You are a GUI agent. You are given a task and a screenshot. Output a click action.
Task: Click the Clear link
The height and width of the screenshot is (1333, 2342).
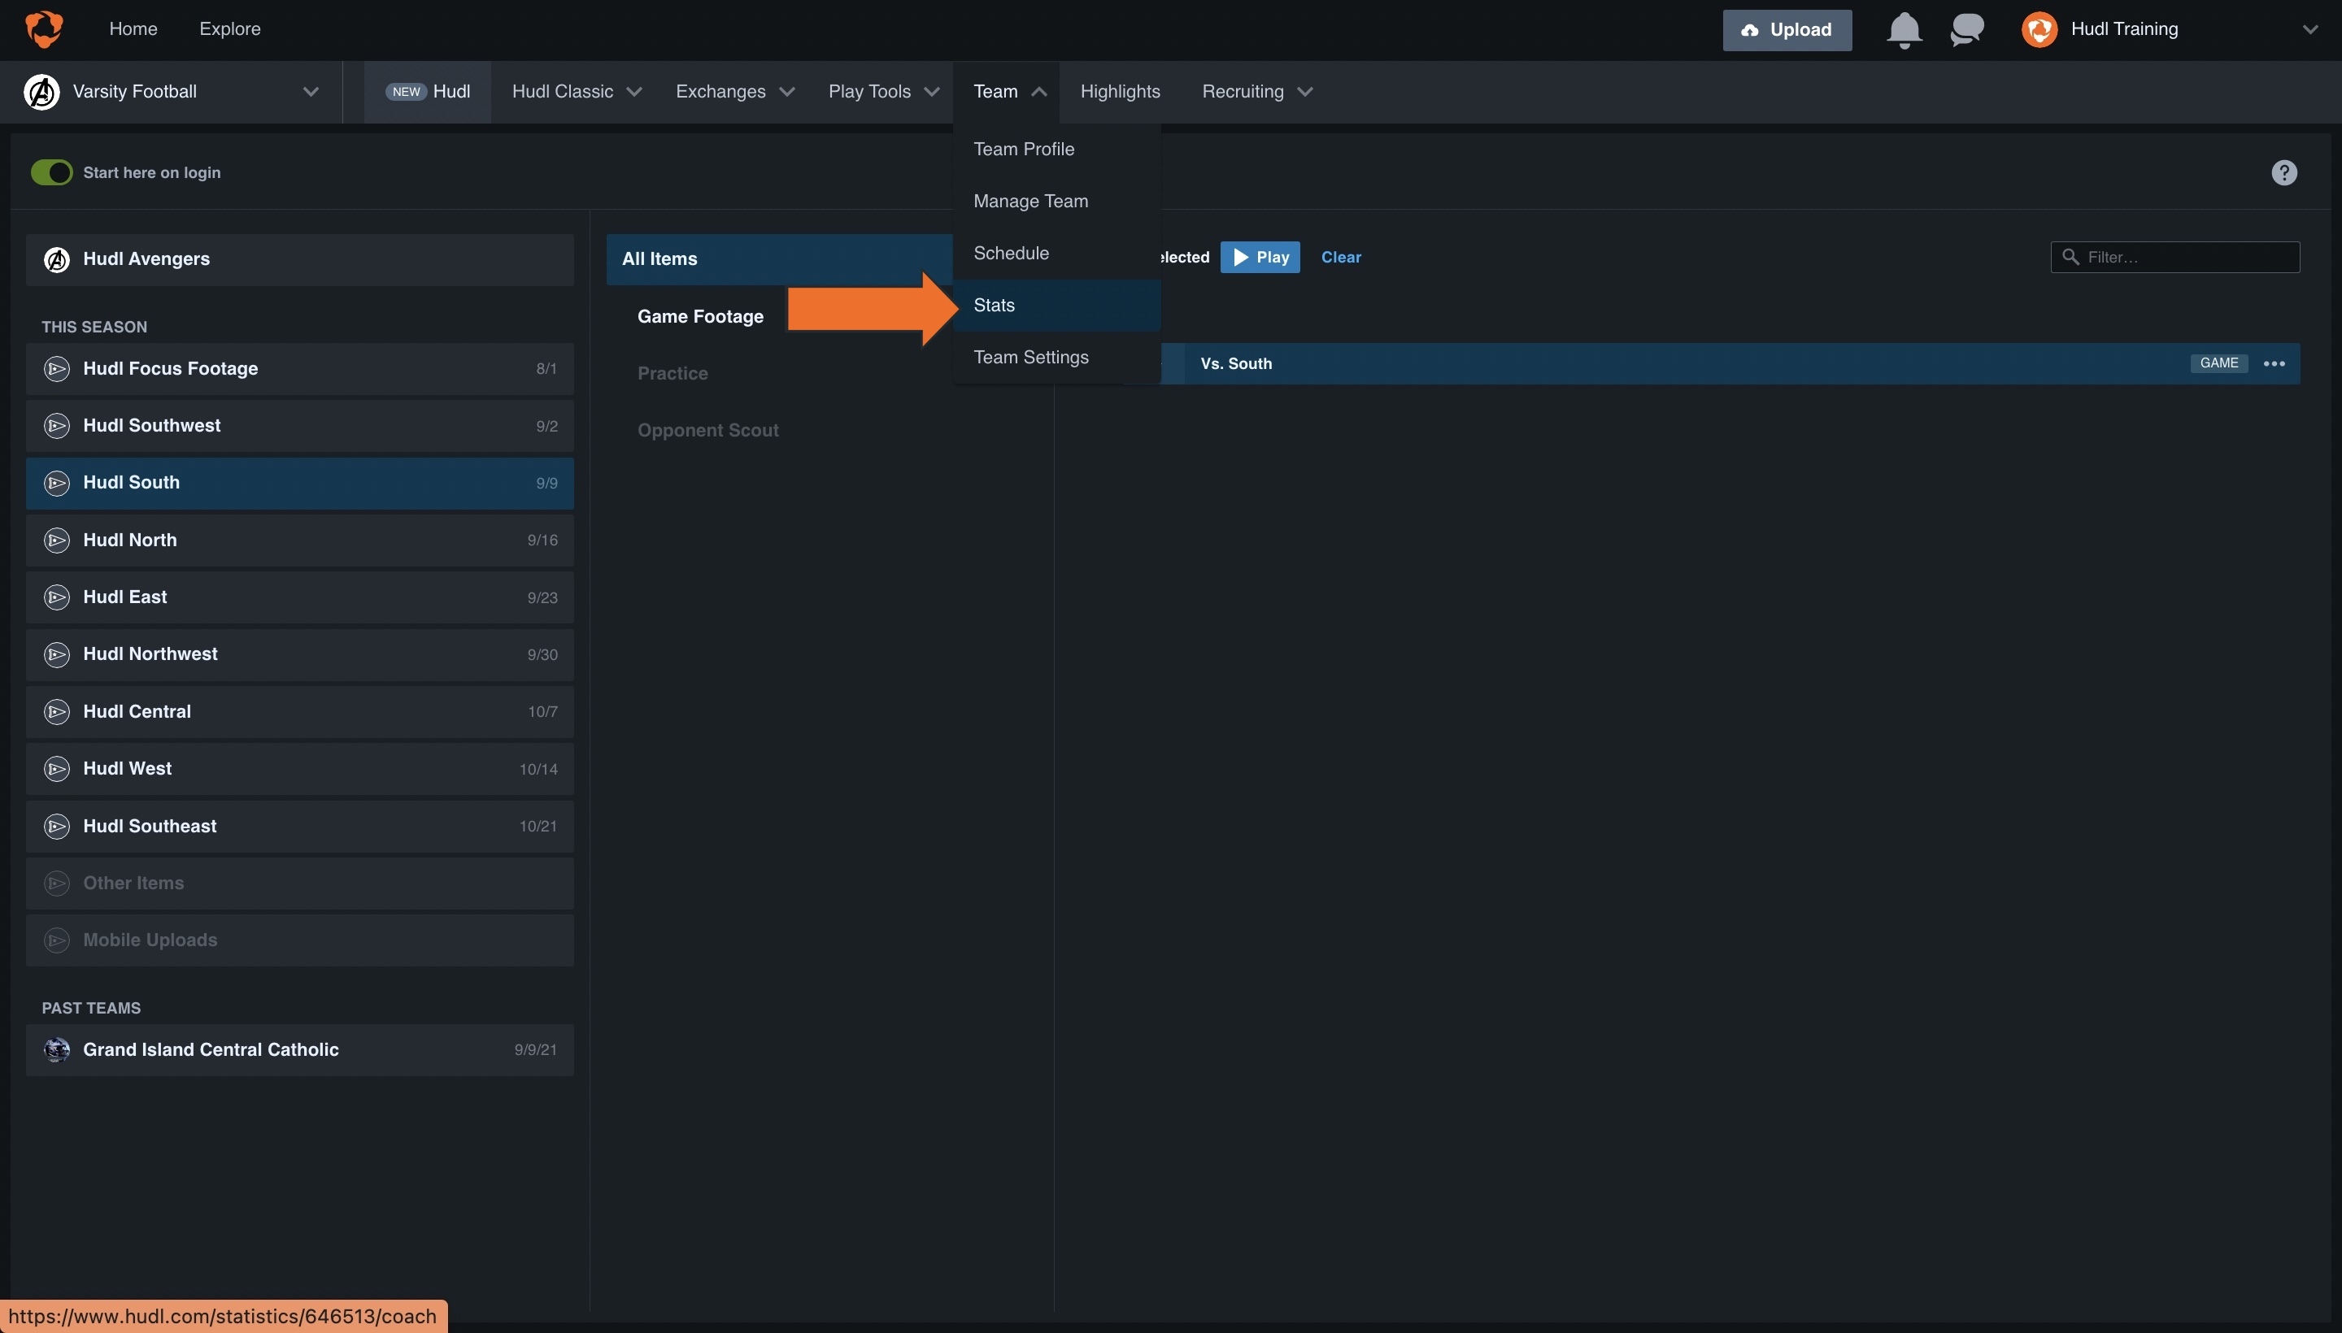click(1340, 258)
